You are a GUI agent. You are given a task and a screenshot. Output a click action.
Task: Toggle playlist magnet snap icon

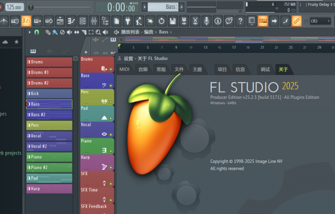[37, 32]
